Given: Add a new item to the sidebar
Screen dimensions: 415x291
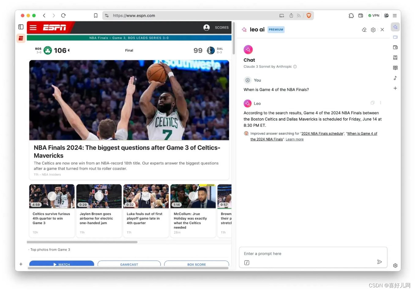Looking at the screenshot, I should coord(395,88).
